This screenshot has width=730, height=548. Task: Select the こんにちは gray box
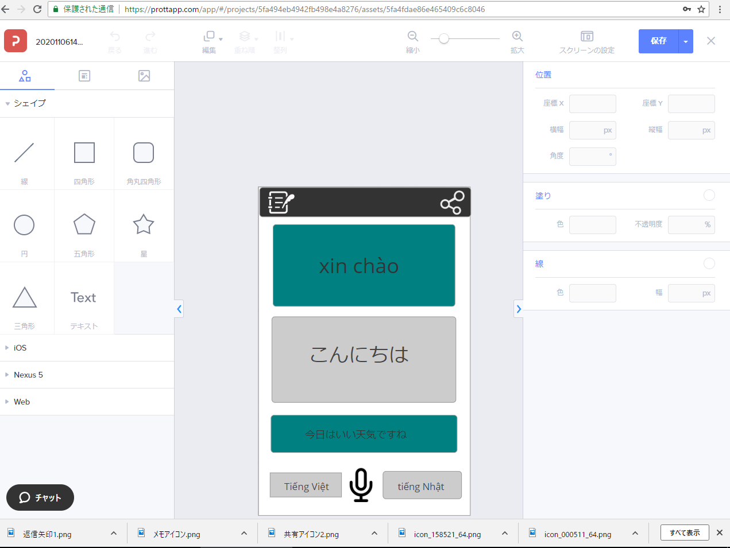pos(364,359)
